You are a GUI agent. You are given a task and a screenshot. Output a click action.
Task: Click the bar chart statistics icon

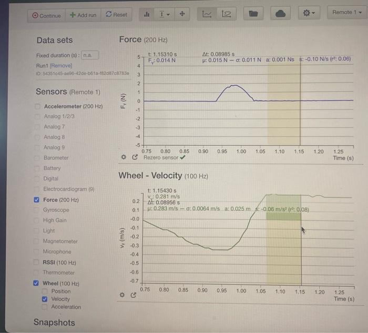(x=147, y=14)
